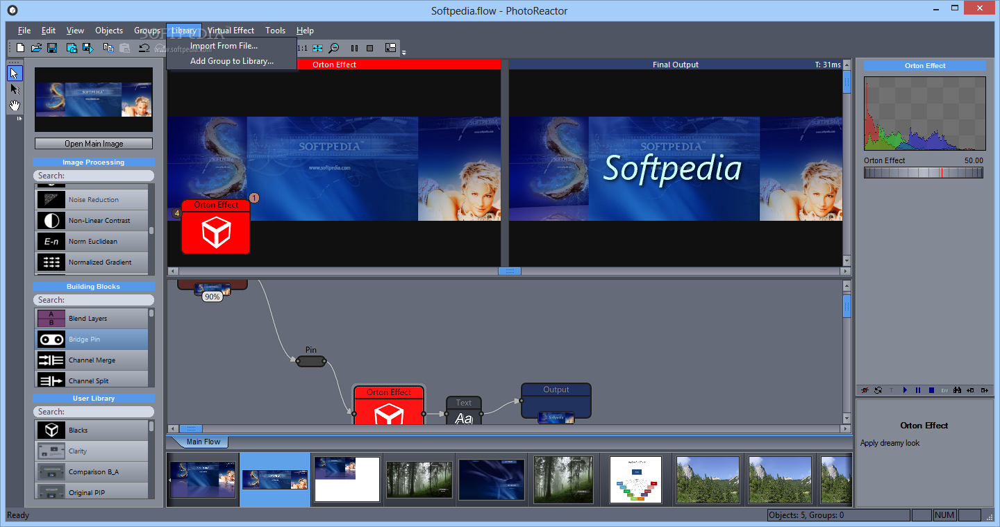Click the Building Blocks panel header
The width and height of the screenshot is (1000, 527).
pos(94,287)
